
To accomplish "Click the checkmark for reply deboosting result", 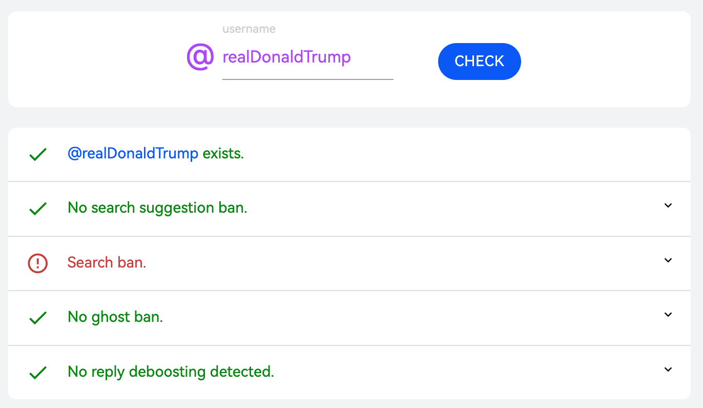I will pyautogui.click(x=38, y=373).
